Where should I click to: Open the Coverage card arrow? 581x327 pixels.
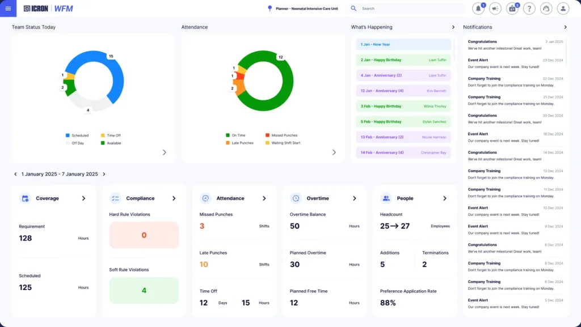pos(84,198)
